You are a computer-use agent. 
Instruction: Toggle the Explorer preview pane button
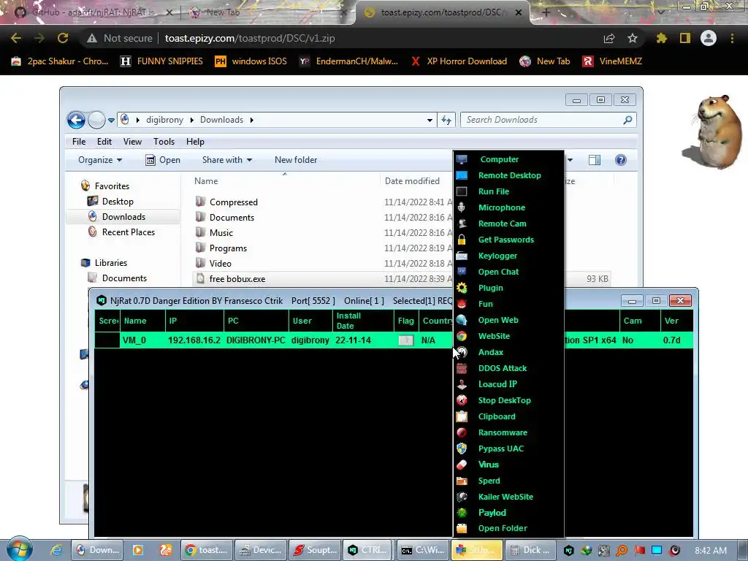[595, 160]
